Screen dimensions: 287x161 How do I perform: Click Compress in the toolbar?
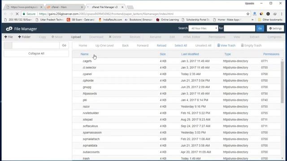[274, 37]
